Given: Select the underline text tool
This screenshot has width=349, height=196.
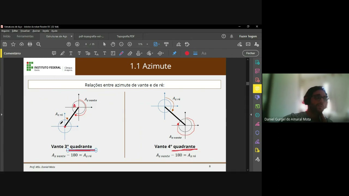Looking at the screenshot, I should pos(71,53).
